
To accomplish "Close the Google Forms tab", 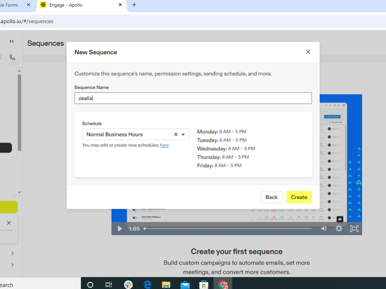I will (29, 5).
